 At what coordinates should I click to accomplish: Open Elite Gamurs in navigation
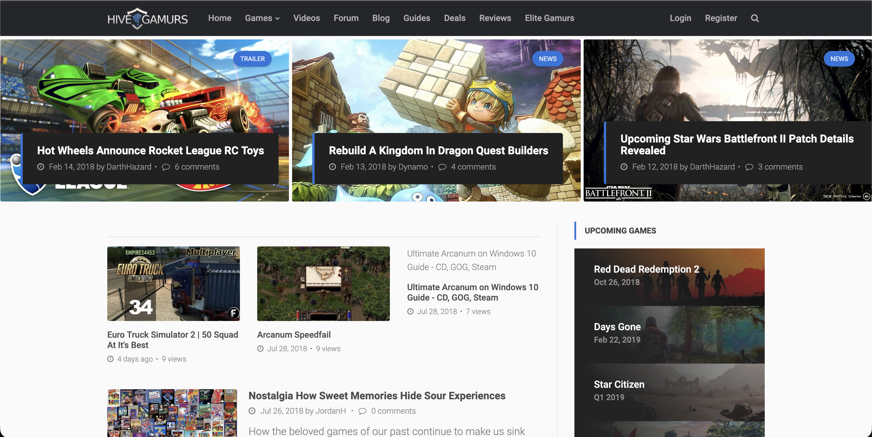click(549, 18)
